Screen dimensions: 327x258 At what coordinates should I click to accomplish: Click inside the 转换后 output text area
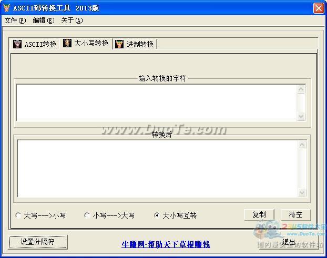click(156, 168)
